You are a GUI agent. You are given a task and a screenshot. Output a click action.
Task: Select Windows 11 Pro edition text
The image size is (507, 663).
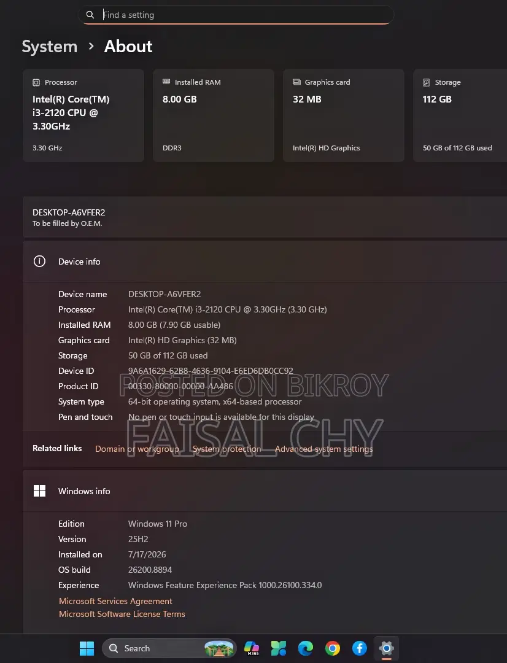pos(158,524)
